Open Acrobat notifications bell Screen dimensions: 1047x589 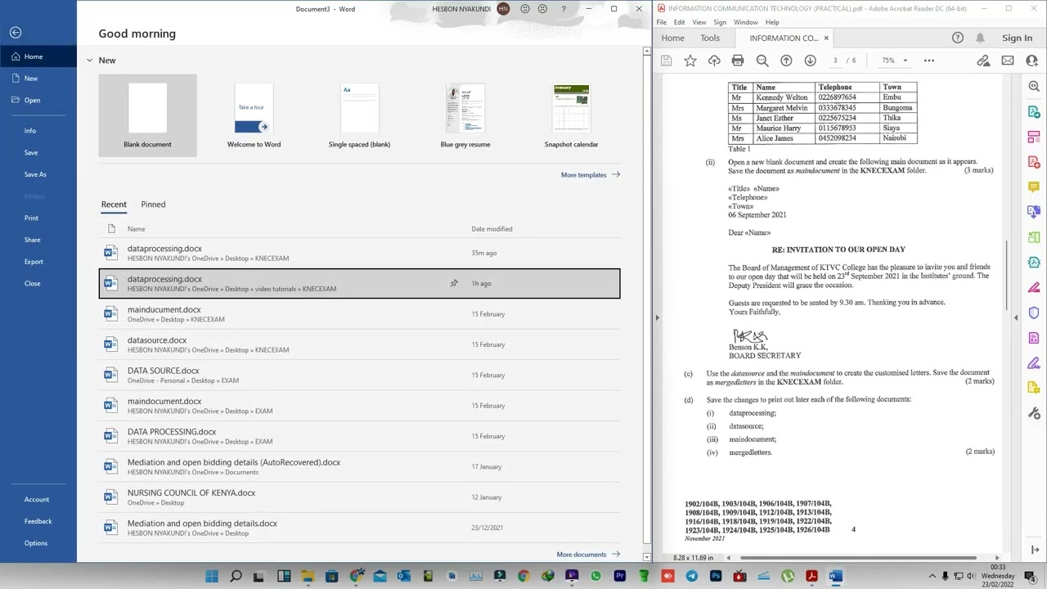982,38
